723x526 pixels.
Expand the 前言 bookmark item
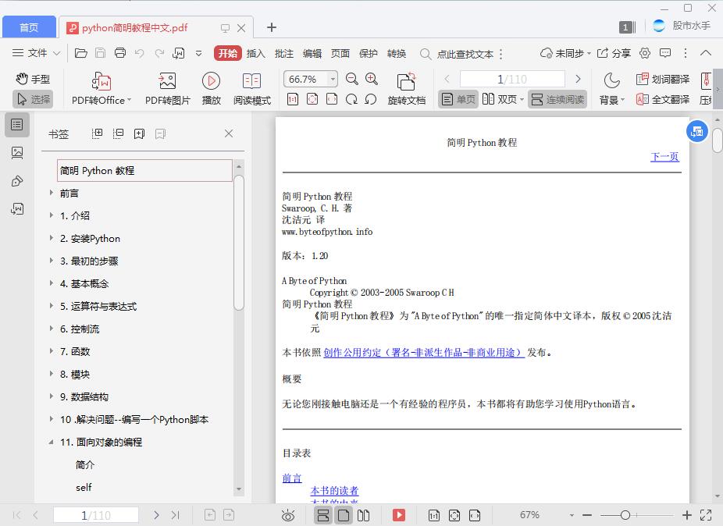click(51, 193)
